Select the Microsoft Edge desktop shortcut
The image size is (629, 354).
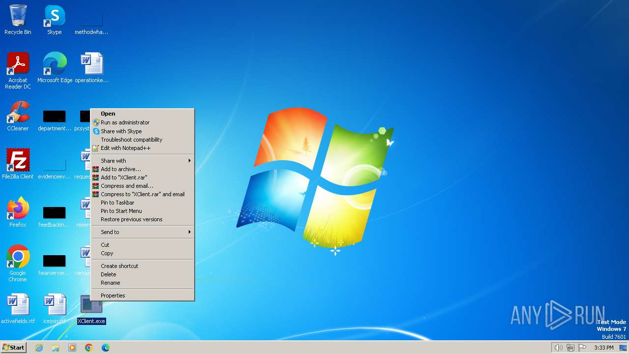pyautogui.click(x=55, y=68)
